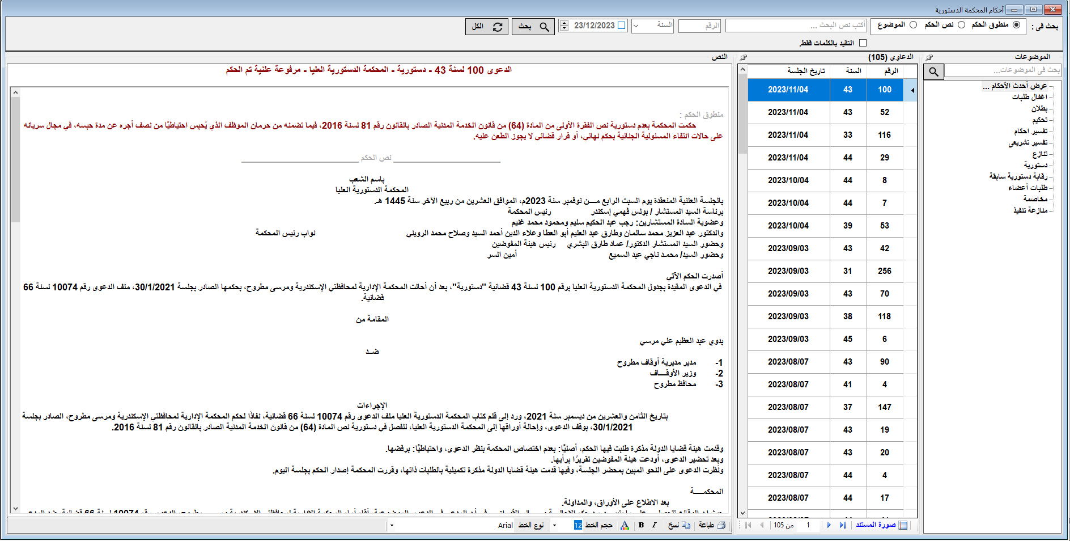Jump to the last record arrow

(x=843, y=525)
